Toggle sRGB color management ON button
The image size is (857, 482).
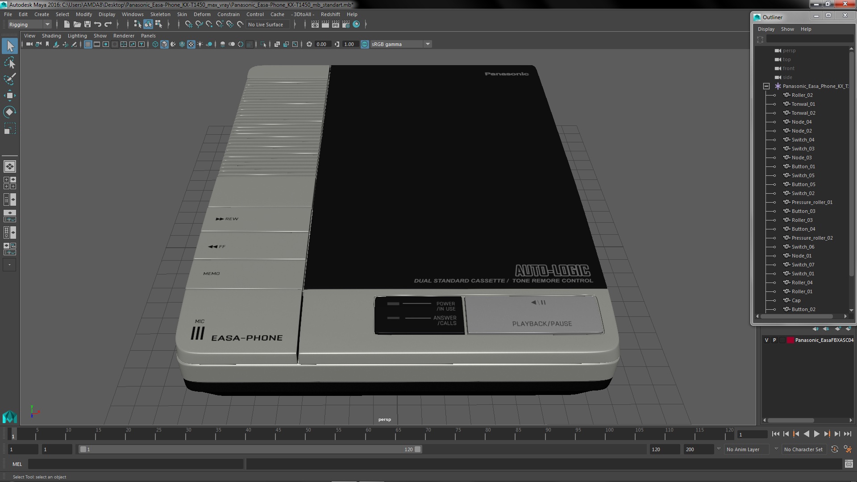(365, 44)
